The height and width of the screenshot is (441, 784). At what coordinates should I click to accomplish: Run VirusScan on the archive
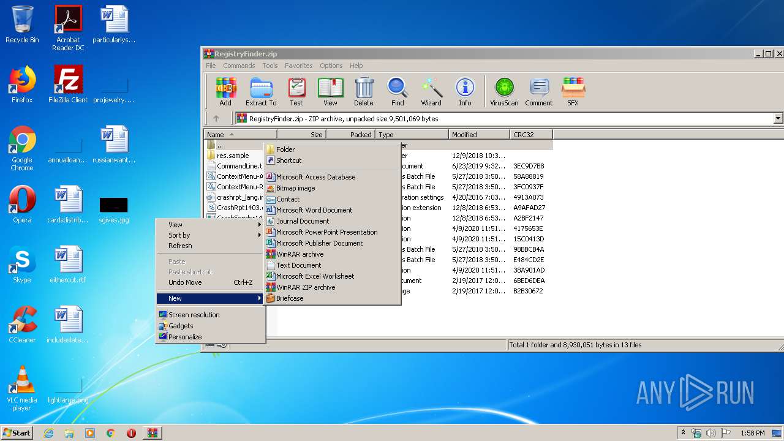(504, 92)
